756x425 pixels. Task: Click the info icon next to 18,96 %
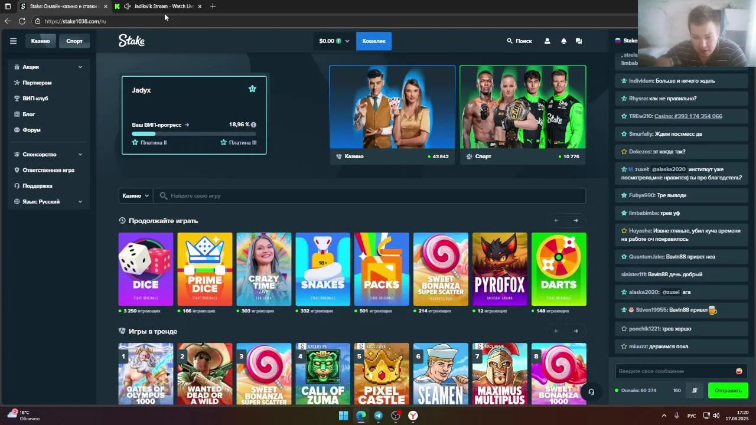click(253, 125)
